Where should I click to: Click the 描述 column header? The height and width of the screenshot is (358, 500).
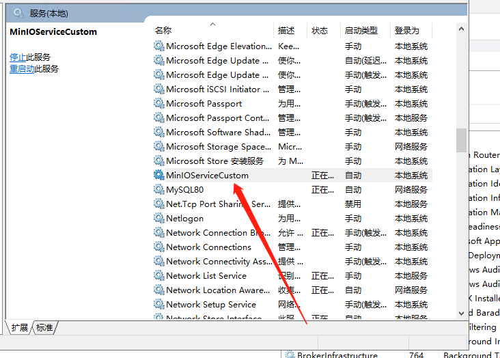pos(286,31)
